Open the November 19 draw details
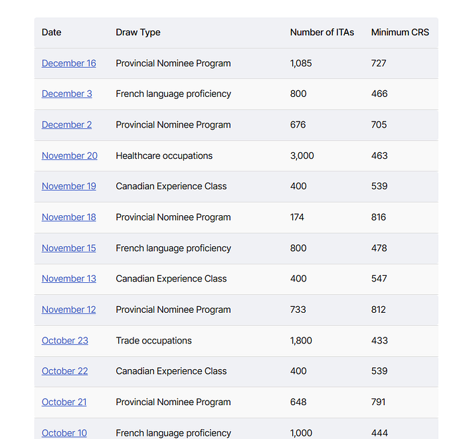 pyautogui.click(x=68, y=187)
